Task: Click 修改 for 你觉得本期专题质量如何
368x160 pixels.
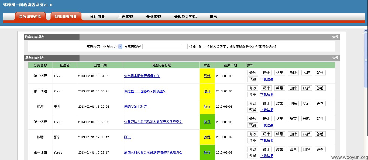Action: [x=253, y=73]
